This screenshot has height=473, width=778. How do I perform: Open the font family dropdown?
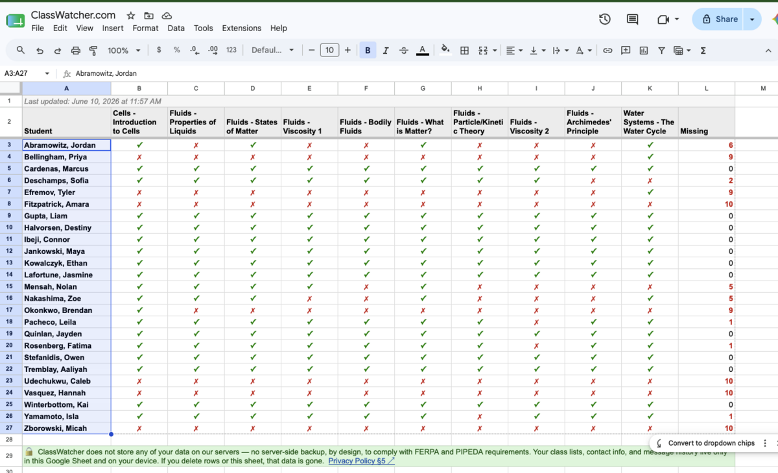272,50
